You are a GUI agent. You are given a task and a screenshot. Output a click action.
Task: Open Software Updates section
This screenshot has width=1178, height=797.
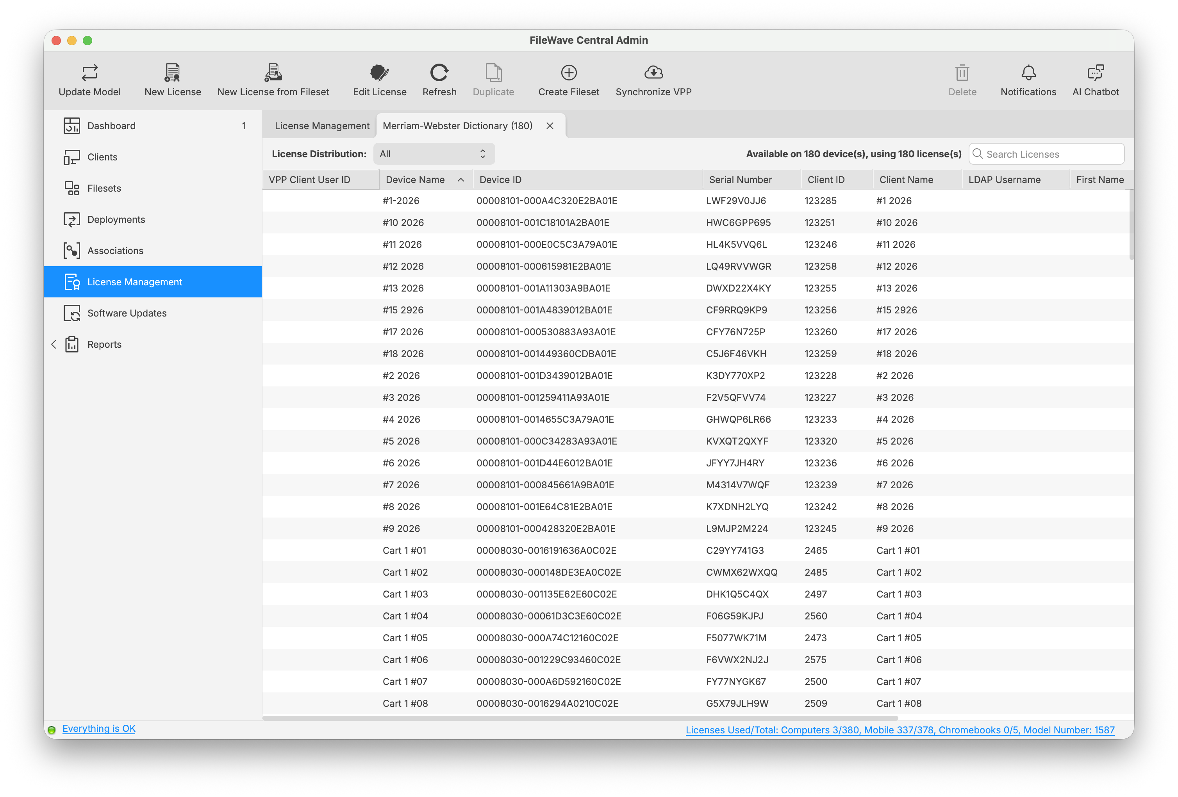(153, 313)
